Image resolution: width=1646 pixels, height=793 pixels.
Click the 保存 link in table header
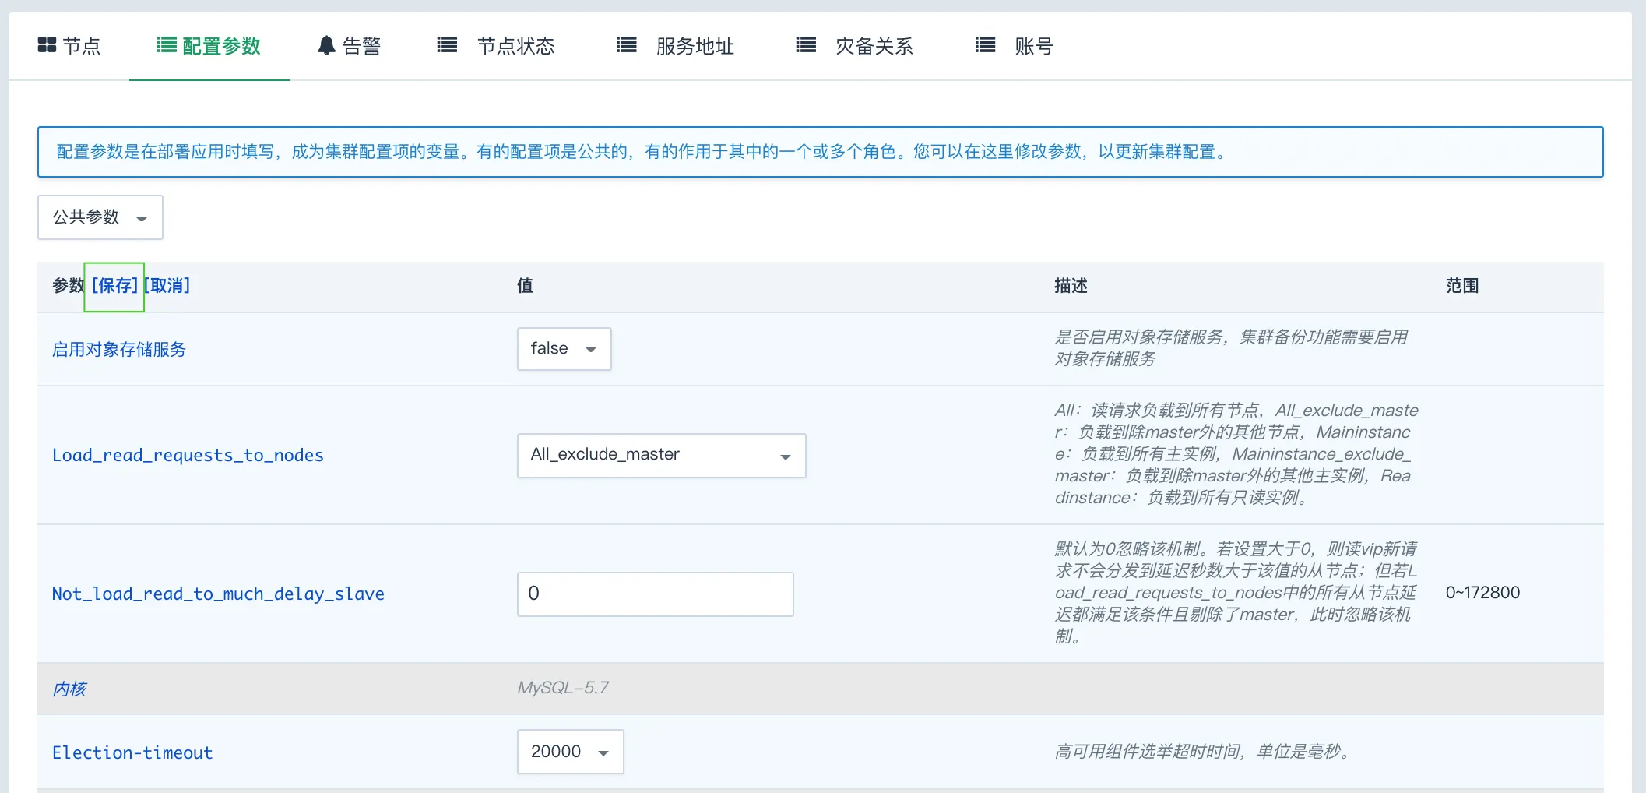click(x=114, y=287)
